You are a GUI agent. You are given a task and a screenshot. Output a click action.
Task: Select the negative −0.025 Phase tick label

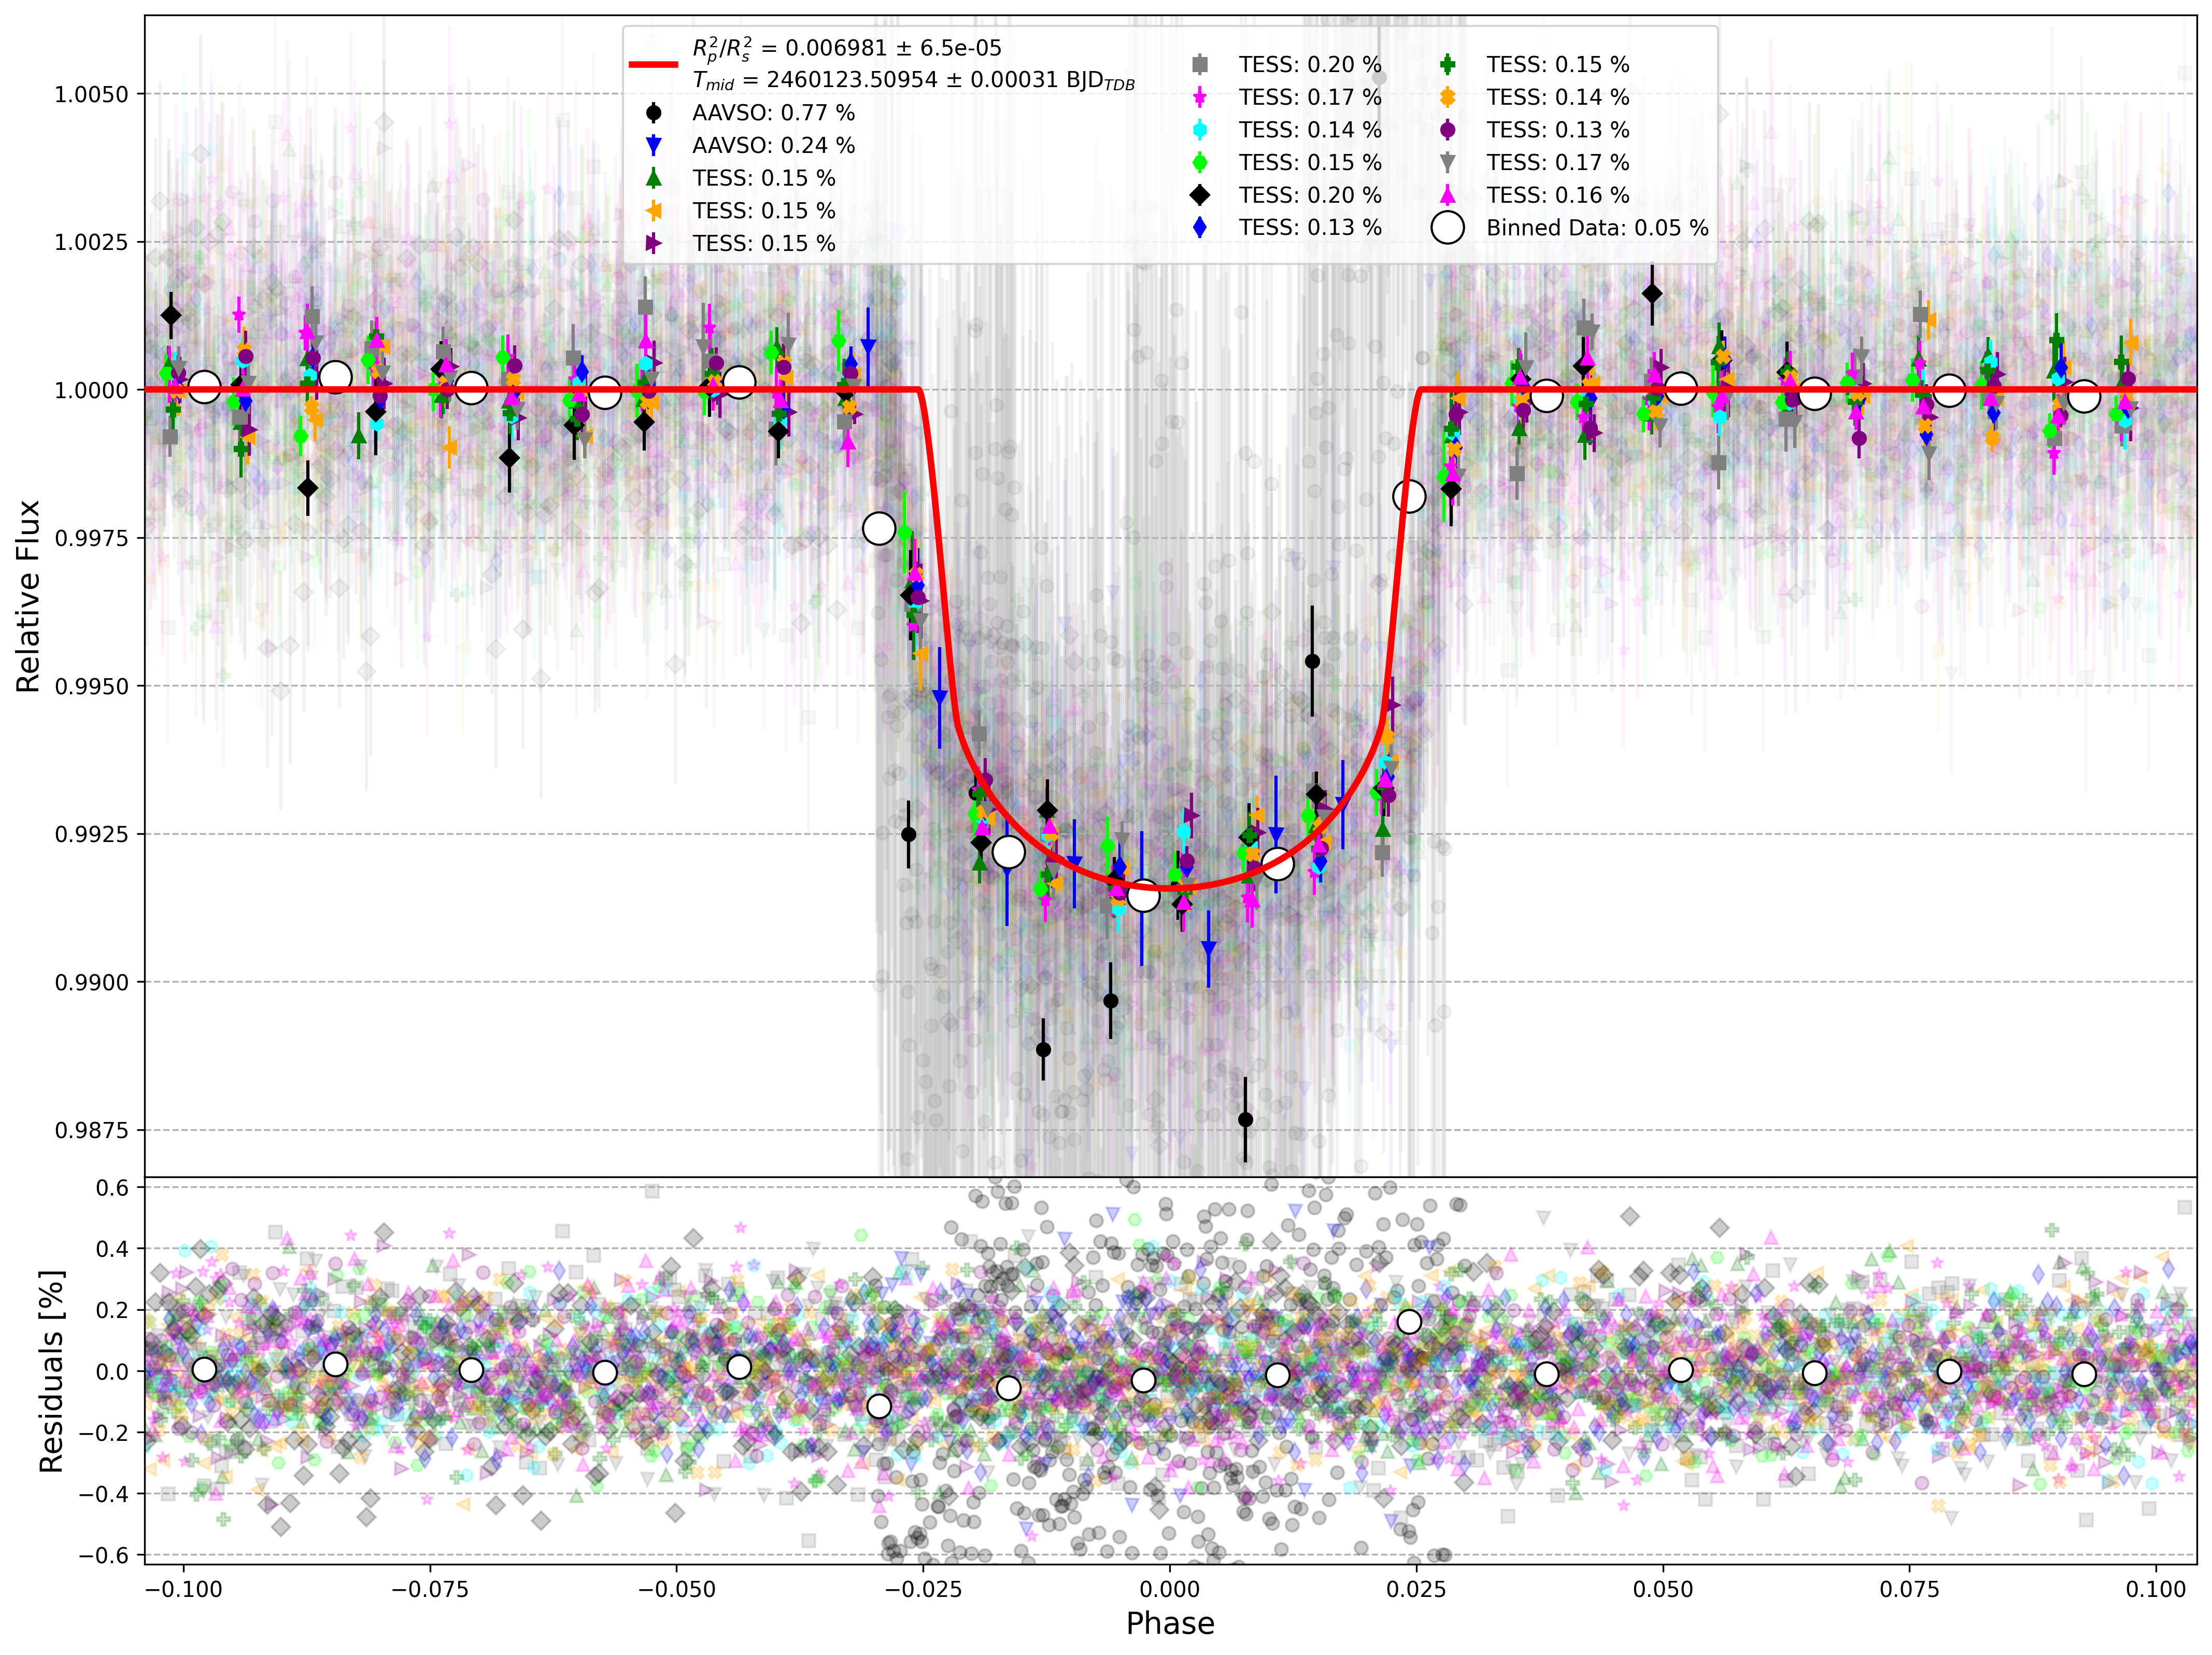click(923, 1589)
